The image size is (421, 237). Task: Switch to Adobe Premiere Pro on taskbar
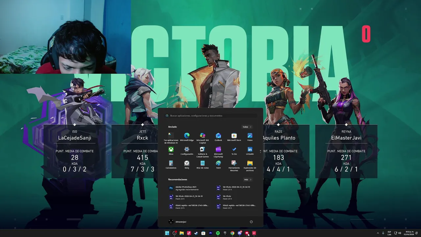210,233
